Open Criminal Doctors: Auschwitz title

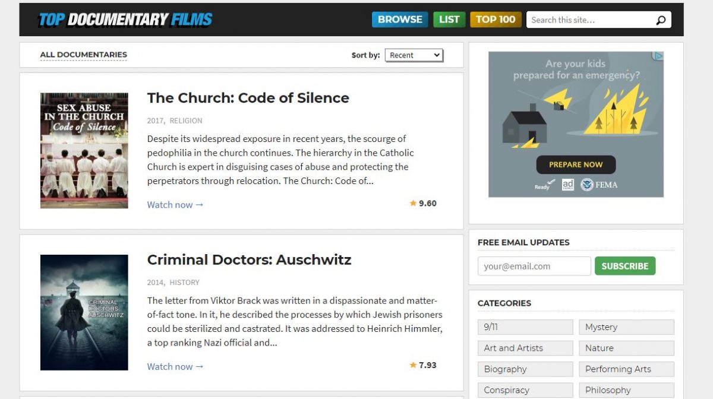tap(249, 260)
